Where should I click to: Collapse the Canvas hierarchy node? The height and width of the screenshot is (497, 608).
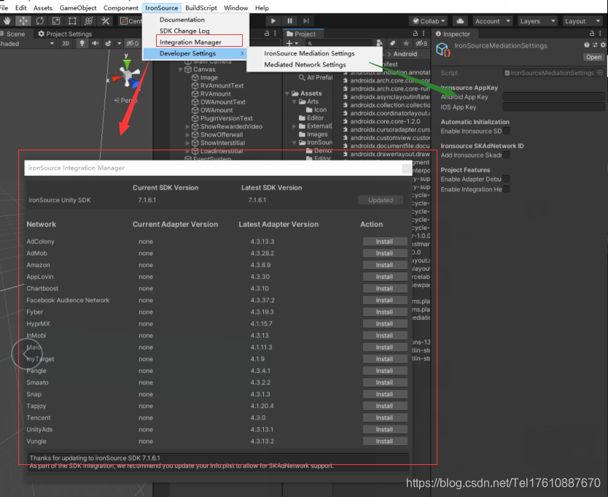point(180,69)
